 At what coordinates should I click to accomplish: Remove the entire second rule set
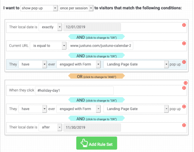[185, 83]
